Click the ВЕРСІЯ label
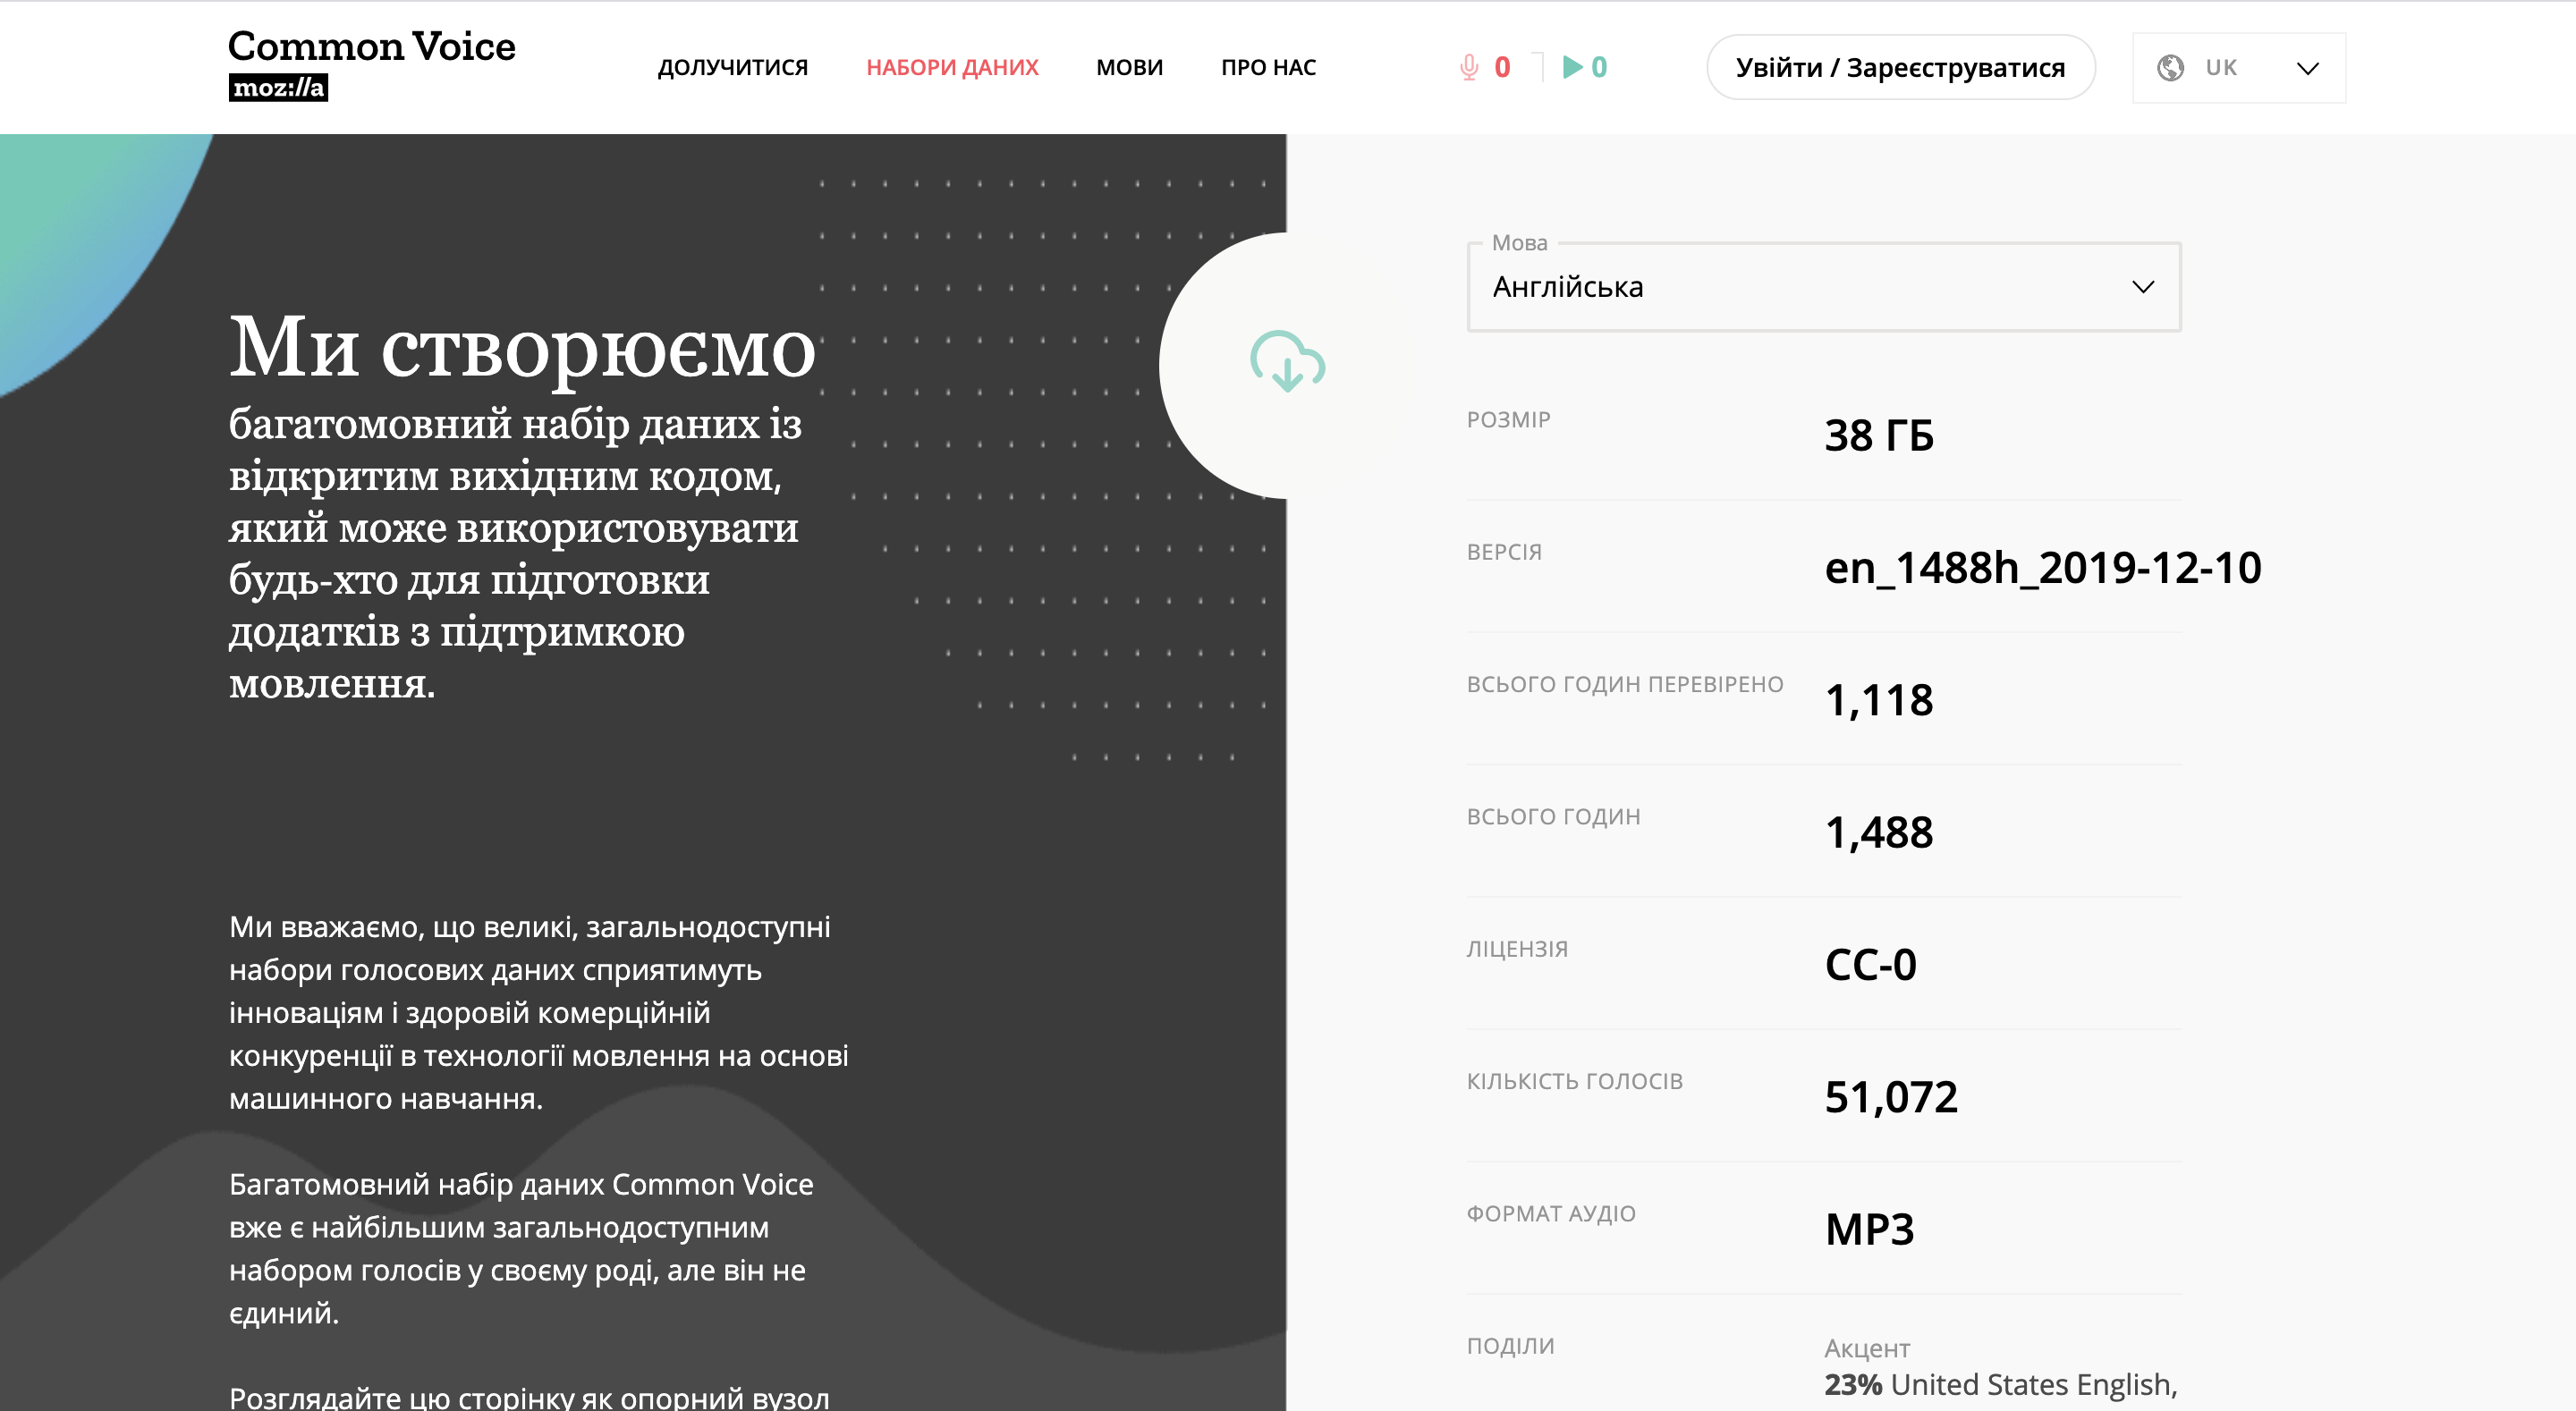The image size is (2576, 1411). 1504,552
